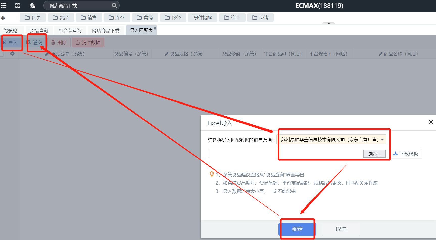Open the sales channel dropdown

coord(332,139)
